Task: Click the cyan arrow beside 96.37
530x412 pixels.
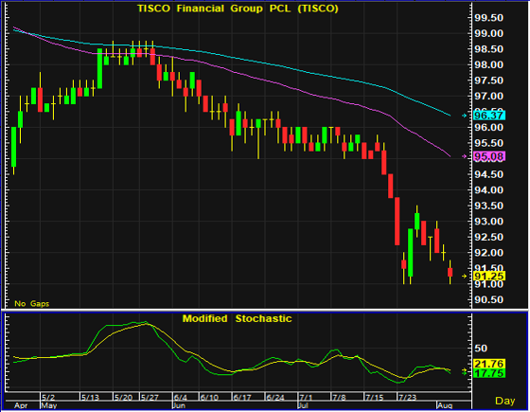Action: pyautogui.click(x=465, y=116)
